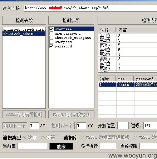Select the 第3位 row
157x159 pixels.
coord(128,45)
